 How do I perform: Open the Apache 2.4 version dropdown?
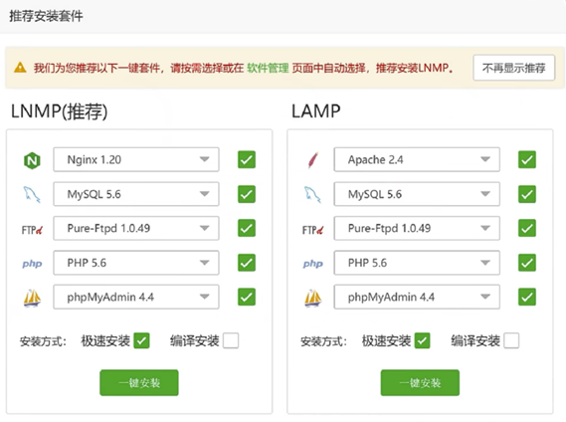417,159
